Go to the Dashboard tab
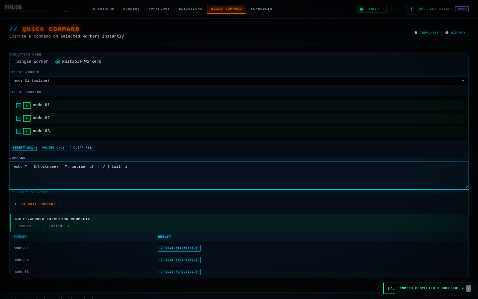 [x=104, y=9]
